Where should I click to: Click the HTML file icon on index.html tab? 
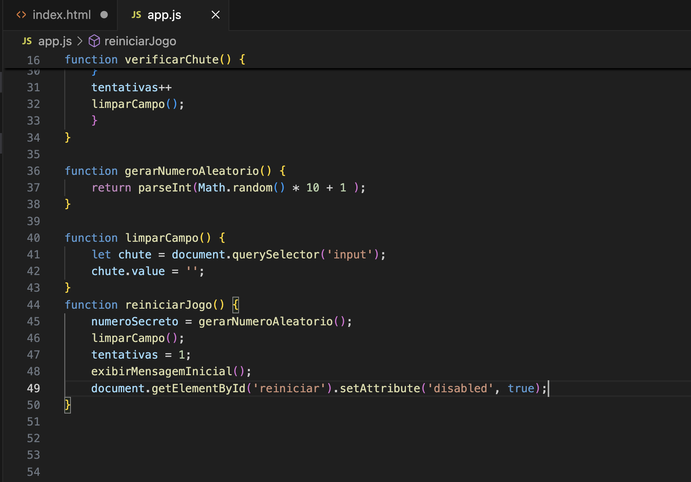21,15
